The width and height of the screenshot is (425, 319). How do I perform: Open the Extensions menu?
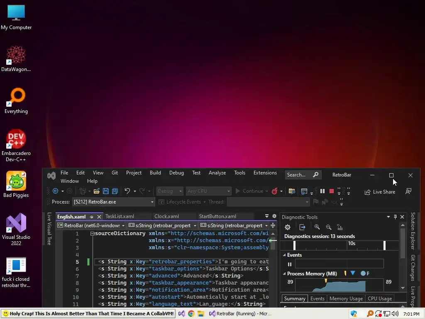pyautogui.click(x=265, y=173)
